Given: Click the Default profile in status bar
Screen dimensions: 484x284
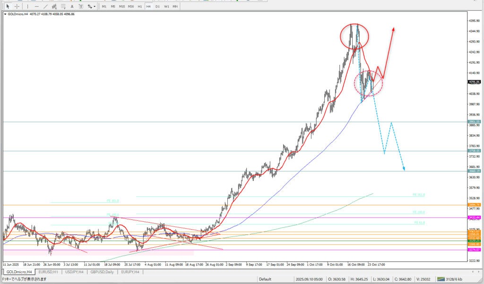Looking at the screenshot, I should [x=265, y=279].
